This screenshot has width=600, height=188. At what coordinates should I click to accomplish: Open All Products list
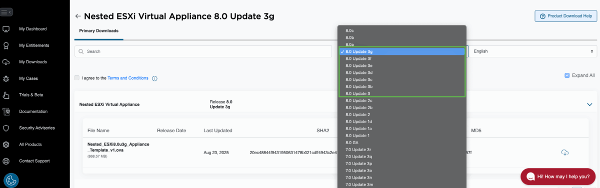30,144
